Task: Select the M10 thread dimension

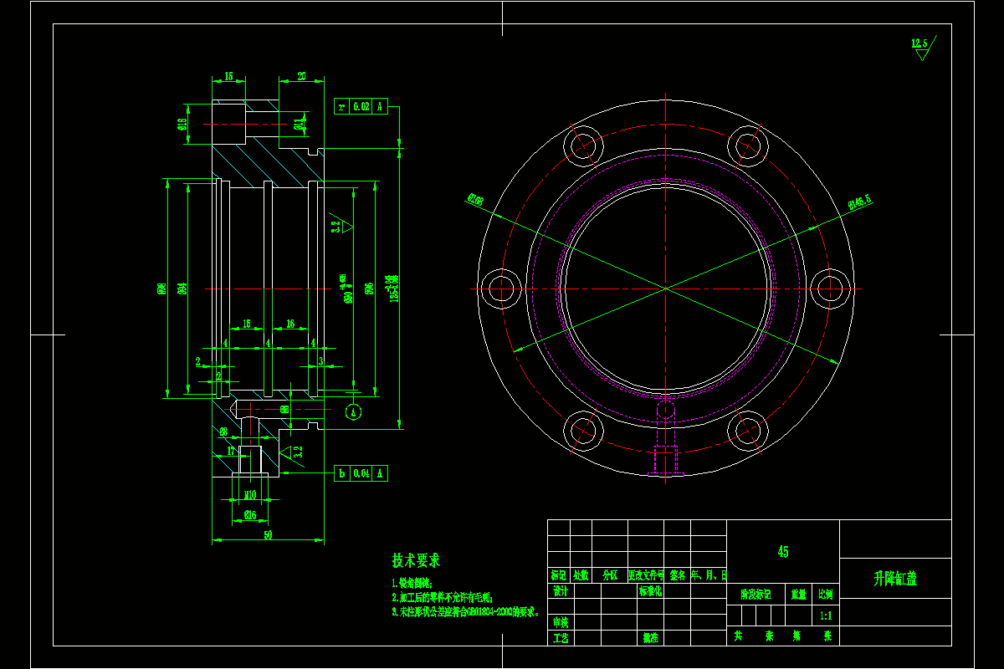Action: [250, 495]
